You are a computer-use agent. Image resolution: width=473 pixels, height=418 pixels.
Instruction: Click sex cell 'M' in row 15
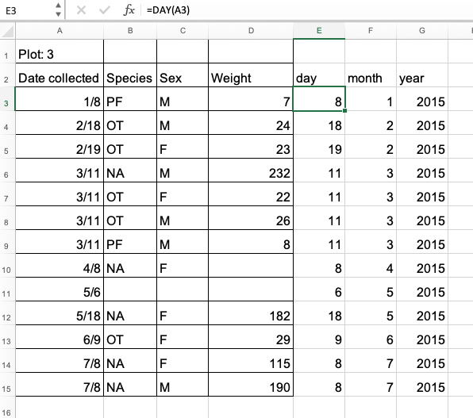[183, 385]
